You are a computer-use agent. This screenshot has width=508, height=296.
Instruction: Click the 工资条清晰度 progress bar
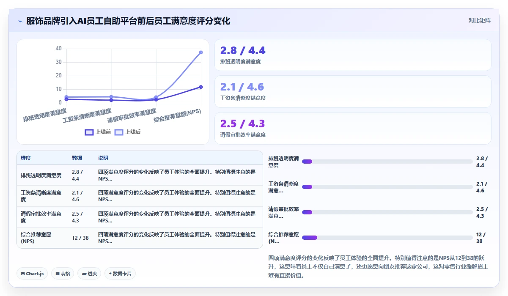(387, 187)
